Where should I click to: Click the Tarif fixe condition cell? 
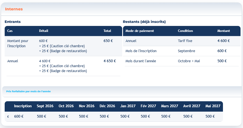tap(185, 41)
